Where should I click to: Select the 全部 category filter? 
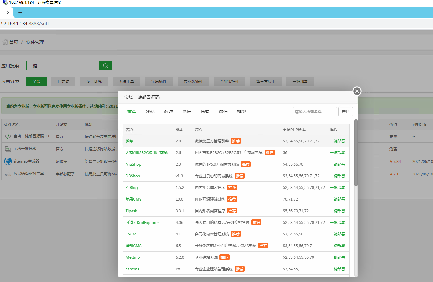coord(37,81)
